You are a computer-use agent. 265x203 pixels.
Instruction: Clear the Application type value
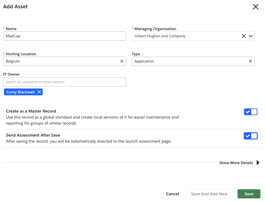250,61
